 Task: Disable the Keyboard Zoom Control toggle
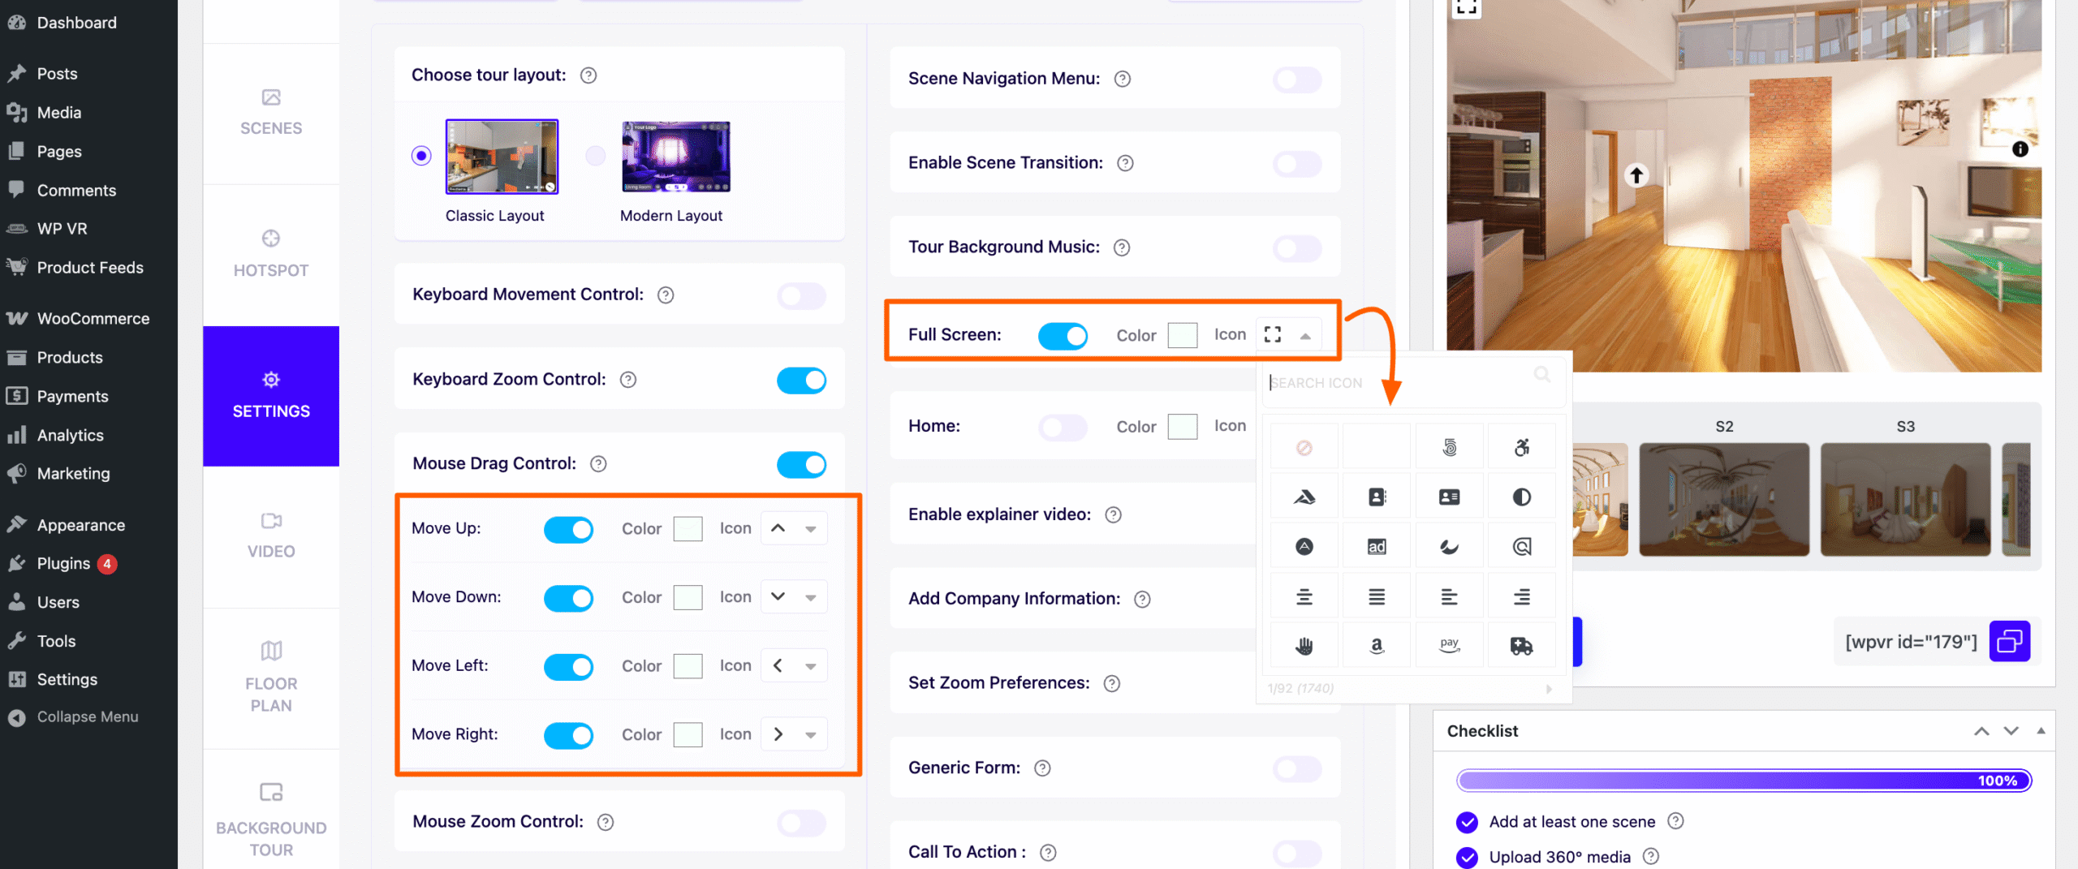[x=801, y=380]
